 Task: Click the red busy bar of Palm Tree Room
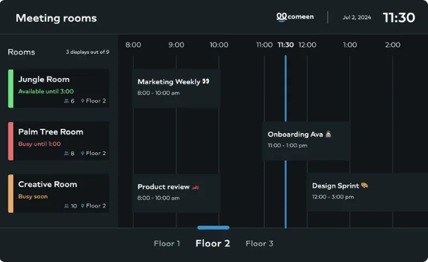point(10,141)
